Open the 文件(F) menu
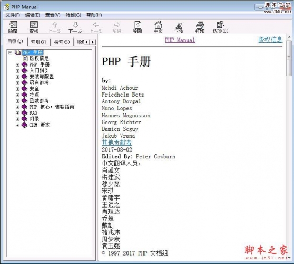 click(x=13, y=15)
